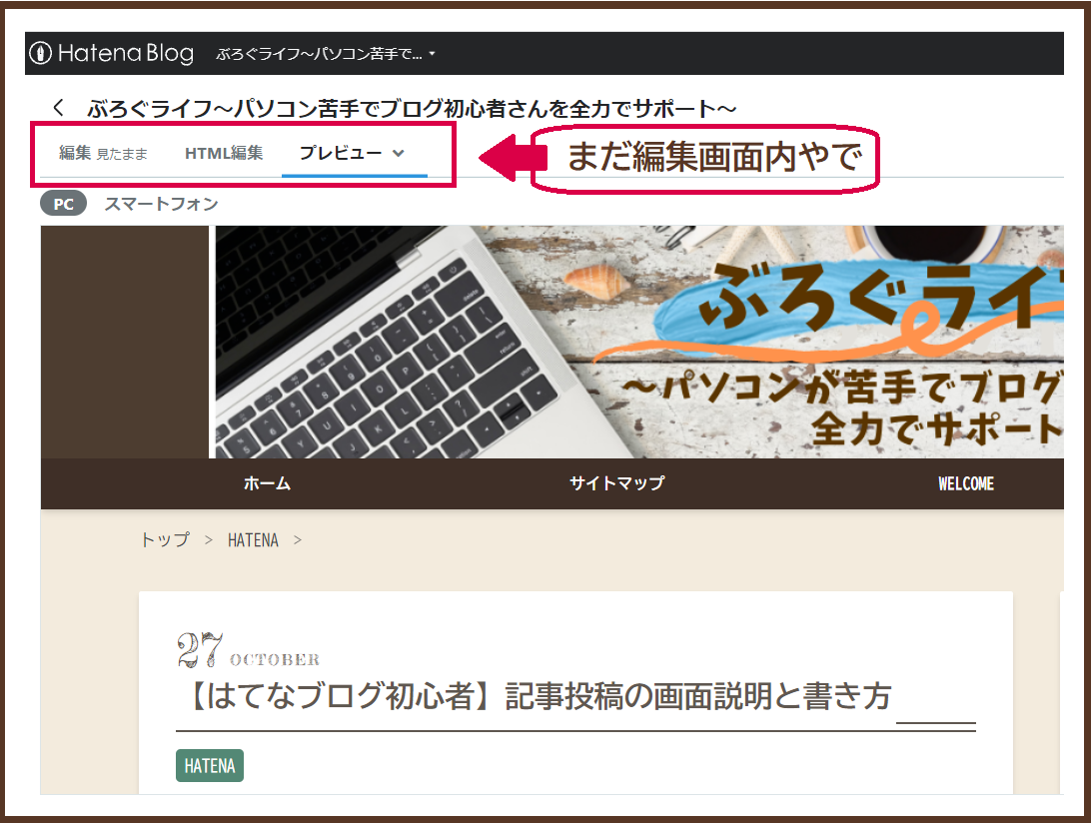Open the WELCOME navigation item

click(966, 483)
